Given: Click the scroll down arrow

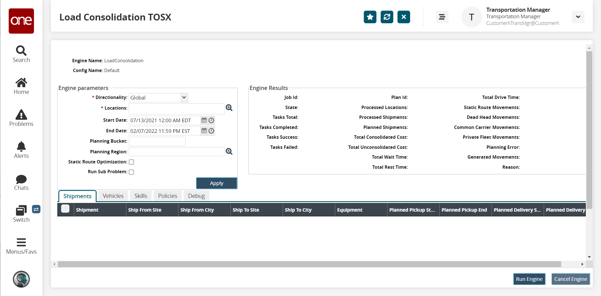Looking at the screenshot, I should [589, 257].
